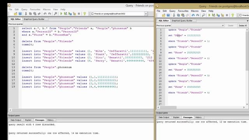Select Explain tab in right output pane
This screenshot has height=140, width=249.
(176, 117)
